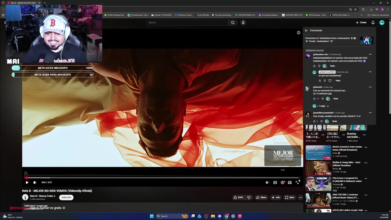Click the video progress bar

[x=162, y=178]
